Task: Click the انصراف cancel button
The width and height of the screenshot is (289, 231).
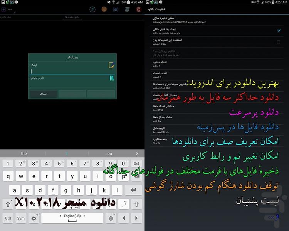Action: 44,94
